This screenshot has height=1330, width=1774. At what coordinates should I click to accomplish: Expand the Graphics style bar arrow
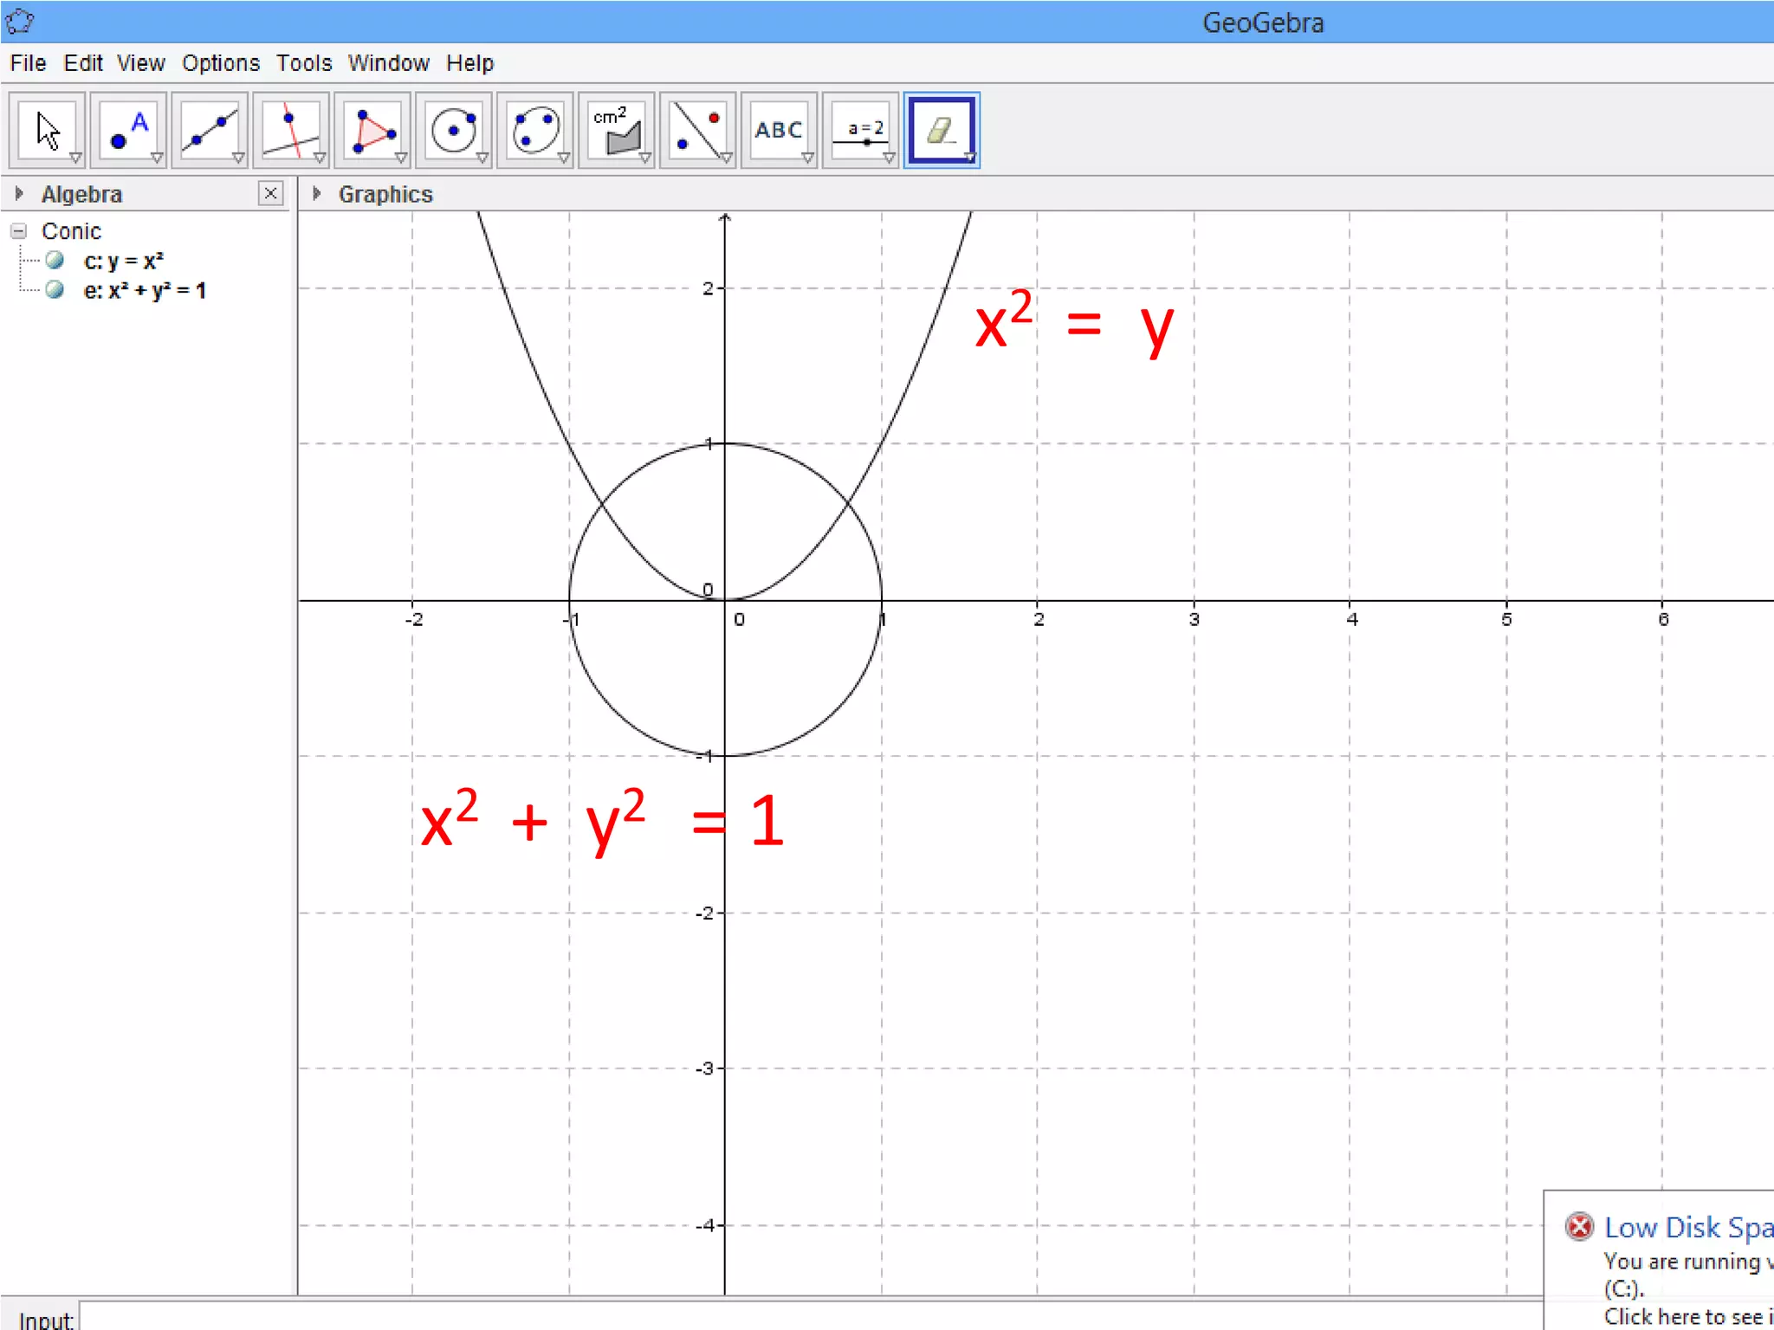317,194
